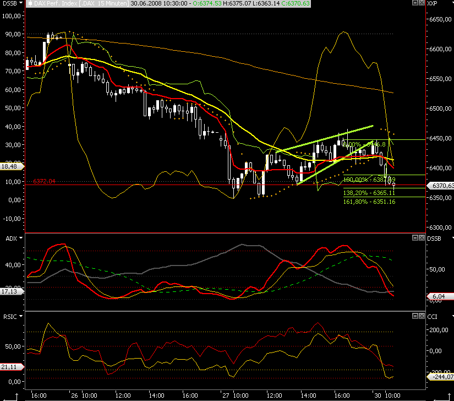This screenshot has height=401, width=454.
Task: Open the DSSB dropdown at top left
Action: [20, 3]
